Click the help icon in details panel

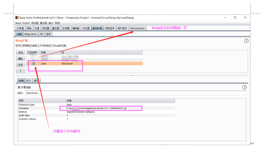pyautogui.click(x=244, y=87)
